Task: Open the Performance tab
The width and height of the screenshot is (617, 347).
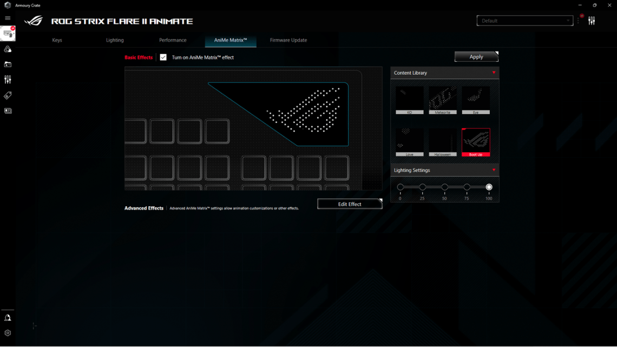Action: coord(173,40)
